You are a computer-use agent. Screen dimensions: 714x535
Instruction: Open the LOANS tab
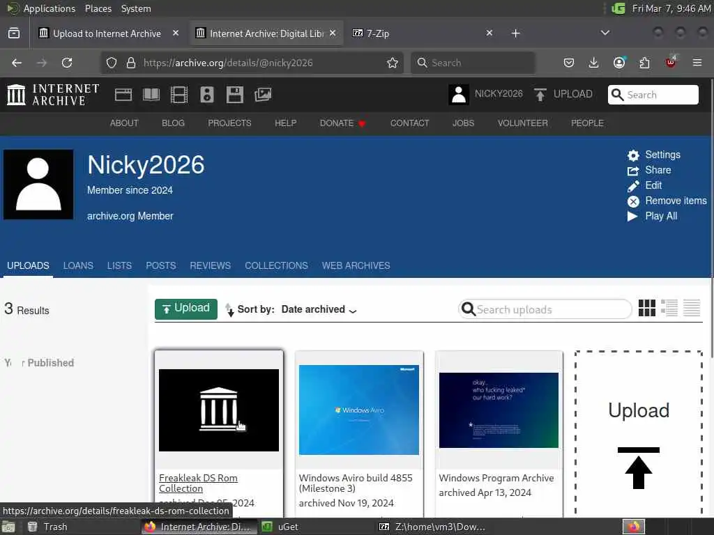click(78, 265)
